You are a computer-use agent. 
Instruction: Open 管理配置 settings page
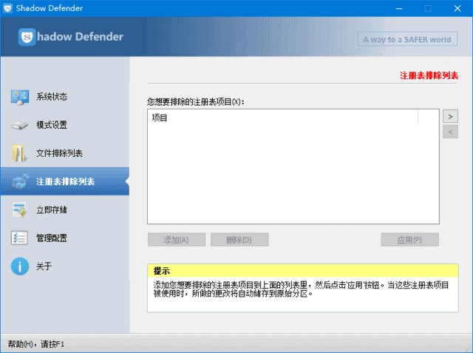click(x=52, y=238)
